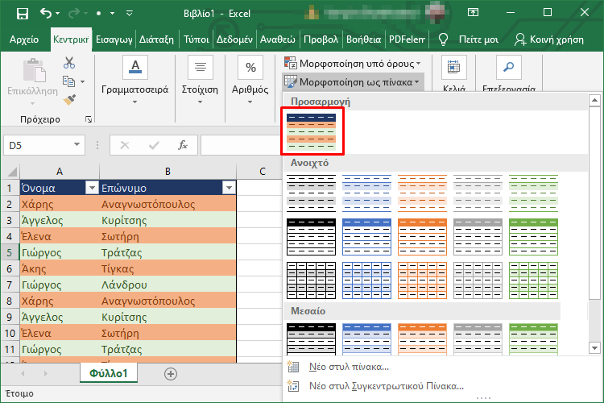
Task: Open the Προβολή ribbon tab
Action: click(321, 39)
